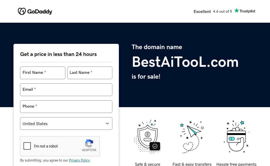Click into the Email field
The height and width of the screenshot is (166, 270).
tap(66, 90)
